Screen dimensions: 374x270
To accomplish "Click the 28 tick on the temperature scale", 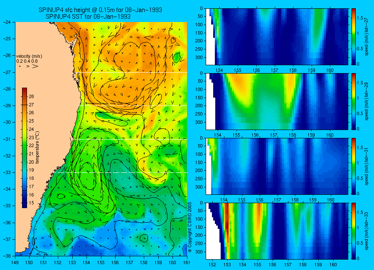I will pos(32,96).
